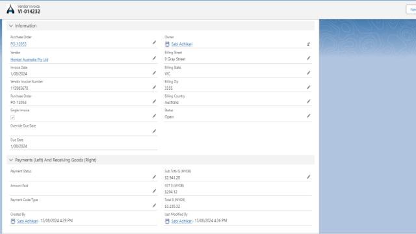Click the Override Due Date label

tap(23, 125)
